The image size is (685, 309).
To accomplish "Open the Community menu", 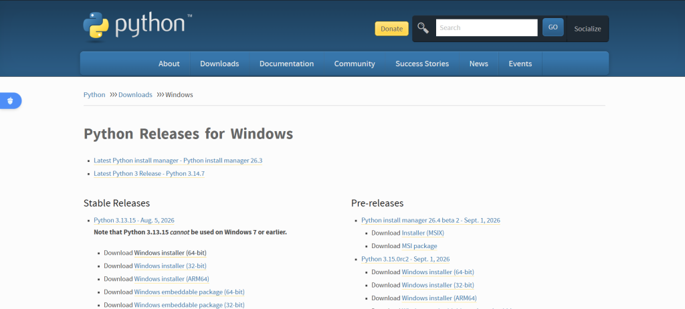I will click(355, 64).
